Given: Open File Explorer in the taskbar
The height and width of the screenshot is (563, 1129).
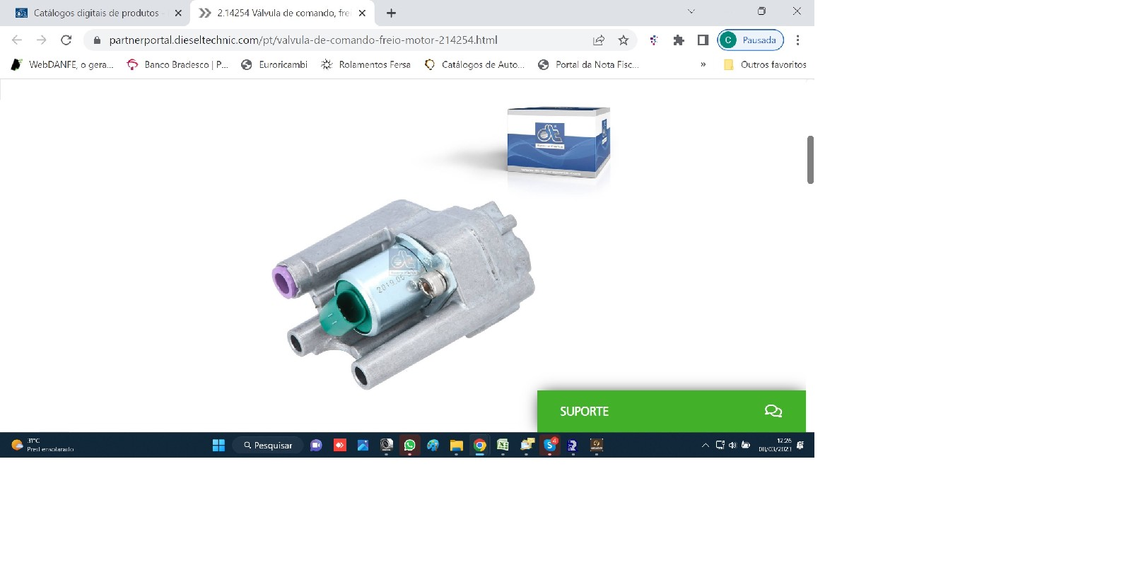Looking at the screenshot, I should tap(456, 445).
